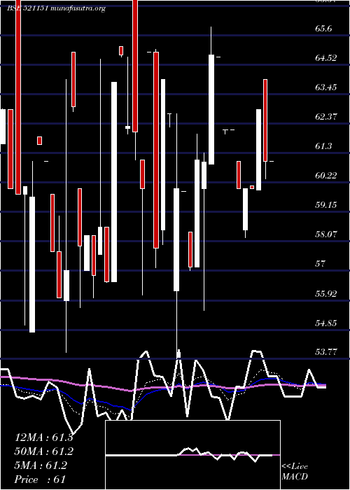Click the 55.92 price axis label
This screenshot has height=490, width=350.
pyautogui.click(x=326, y=293)
